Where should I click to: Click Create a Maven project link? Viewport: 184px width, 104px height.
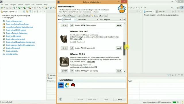tap(14, 21)
